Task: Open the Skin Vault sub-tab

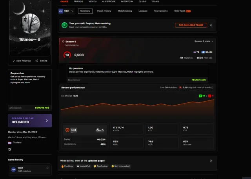Action: [182, 11]
